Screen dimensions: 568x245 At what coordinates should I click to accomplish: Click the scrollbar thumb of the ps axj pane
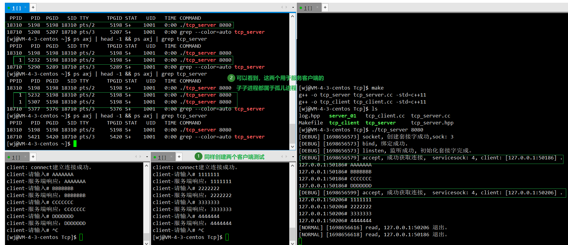click(293, 133)
